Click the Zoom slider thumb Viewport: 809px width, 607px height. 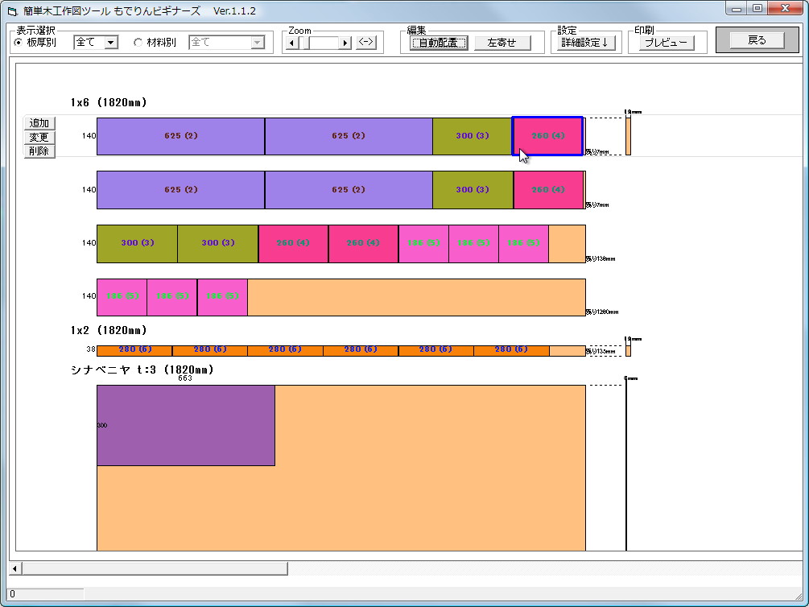(x=306, y=43)
